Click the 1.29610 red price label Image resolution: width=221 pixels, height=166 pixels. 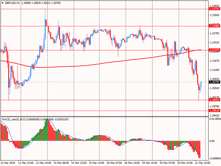214,111
